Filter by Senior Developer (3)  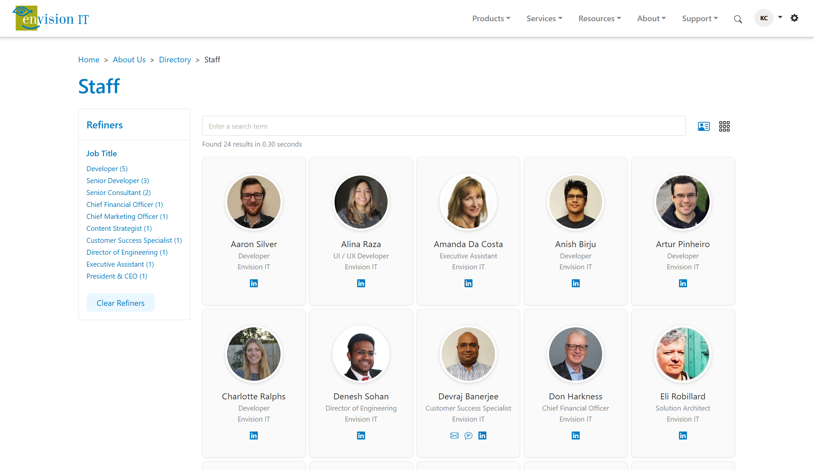[x=118, y=181]
